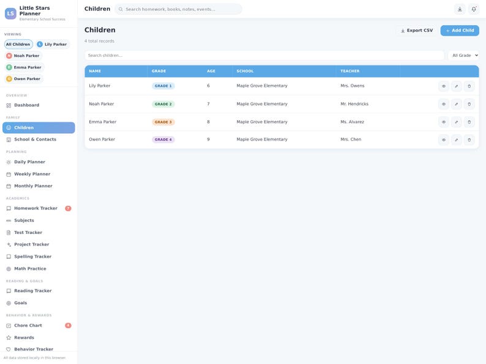The image size is (486, 364).
Task: Click the name Lily Parker in table
Action: [100, 86]
